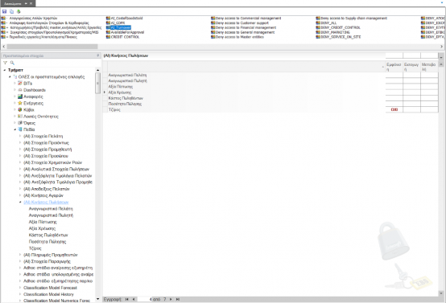Screen dimensions: 446x303
Task: Click the Μεταβολή column header
Action: [x=429, y=67]
